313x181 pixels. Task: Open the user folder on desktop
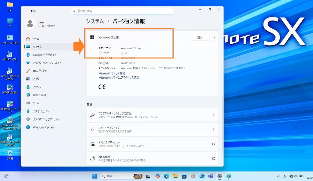coord(10,7)
